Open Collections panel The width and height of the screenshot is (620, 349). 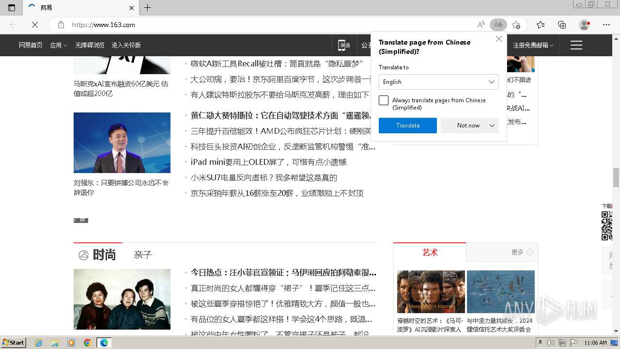click(x=562, y=25)
